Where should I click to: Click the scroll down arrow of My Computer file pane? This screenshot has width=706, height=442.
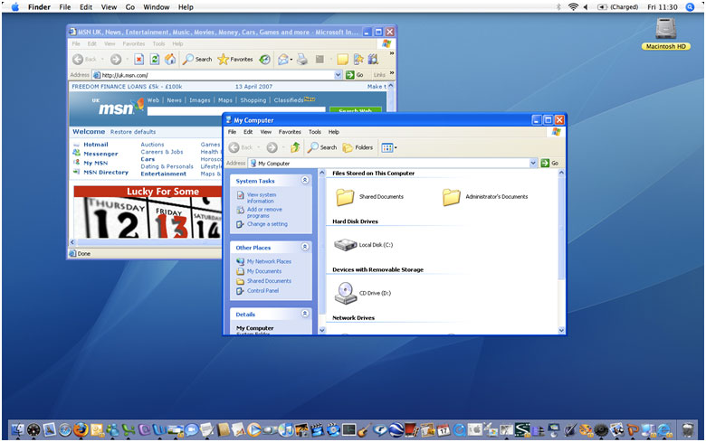coord(561,330)
